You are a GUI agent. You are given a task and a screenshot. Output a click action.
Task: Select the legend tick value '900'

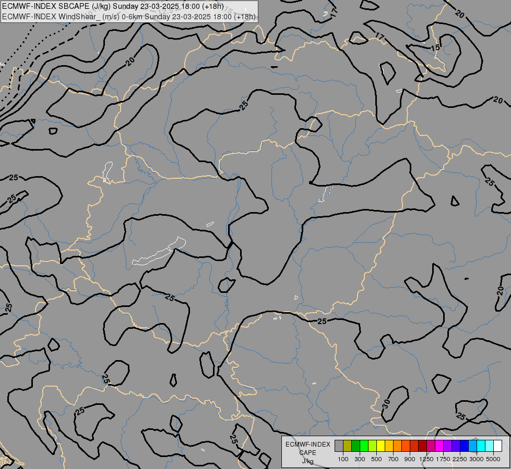(x=410, y=459)
